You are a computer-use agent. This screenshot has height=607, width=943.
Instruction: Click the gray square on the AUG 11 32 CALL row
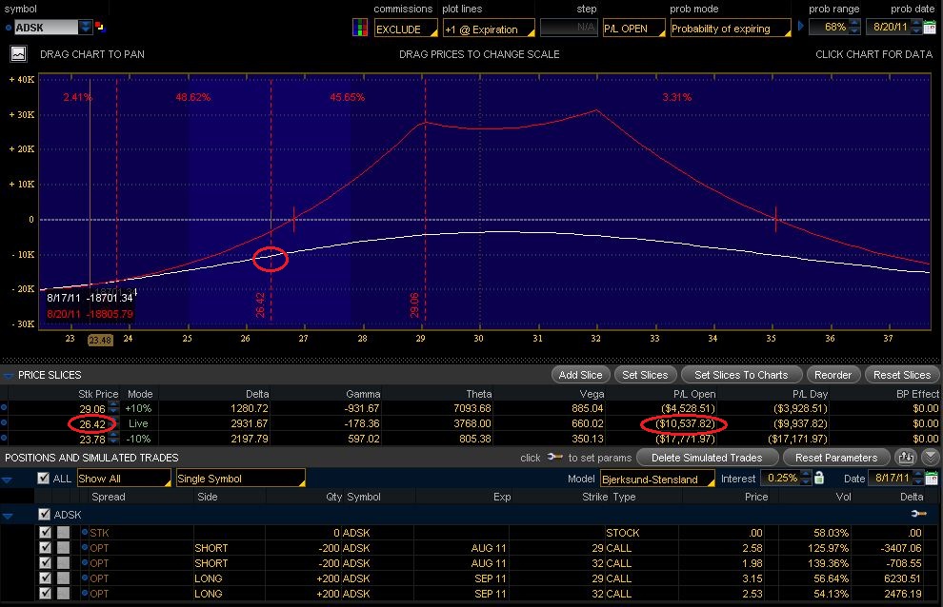[63, 562]
